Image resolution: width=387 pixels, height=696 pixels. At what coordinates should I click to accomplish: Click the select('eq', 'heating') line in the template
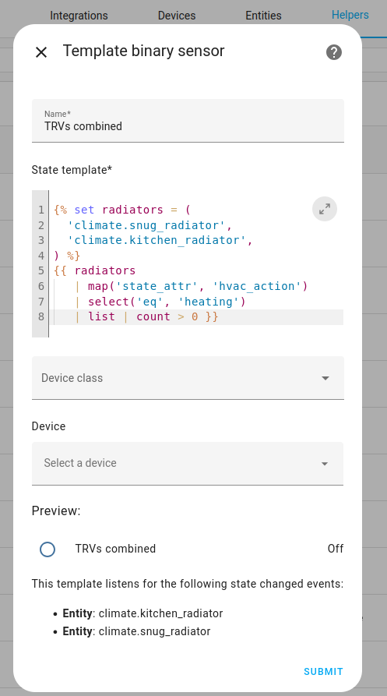(166, 302)
